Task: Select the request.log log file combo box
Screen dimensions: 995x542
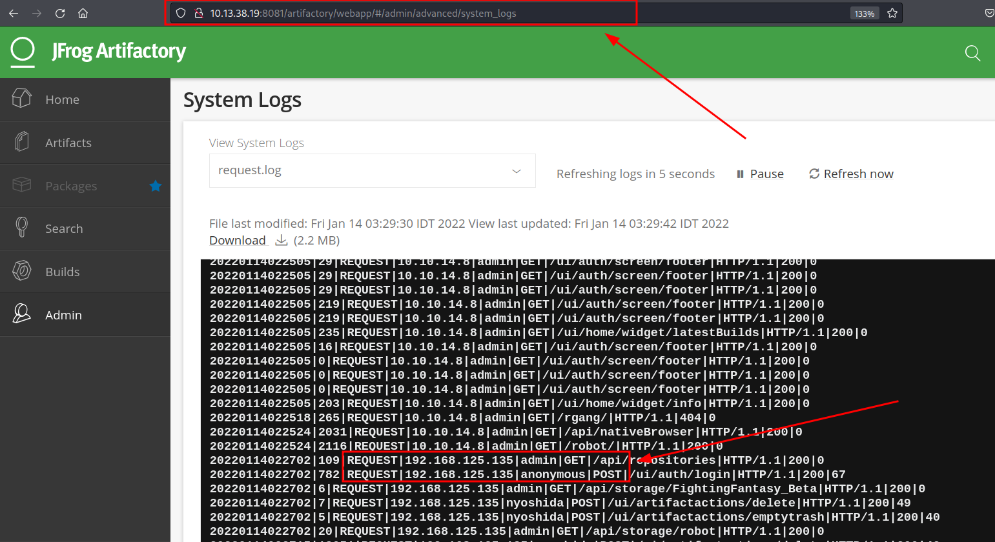Action: click(373, 170)
